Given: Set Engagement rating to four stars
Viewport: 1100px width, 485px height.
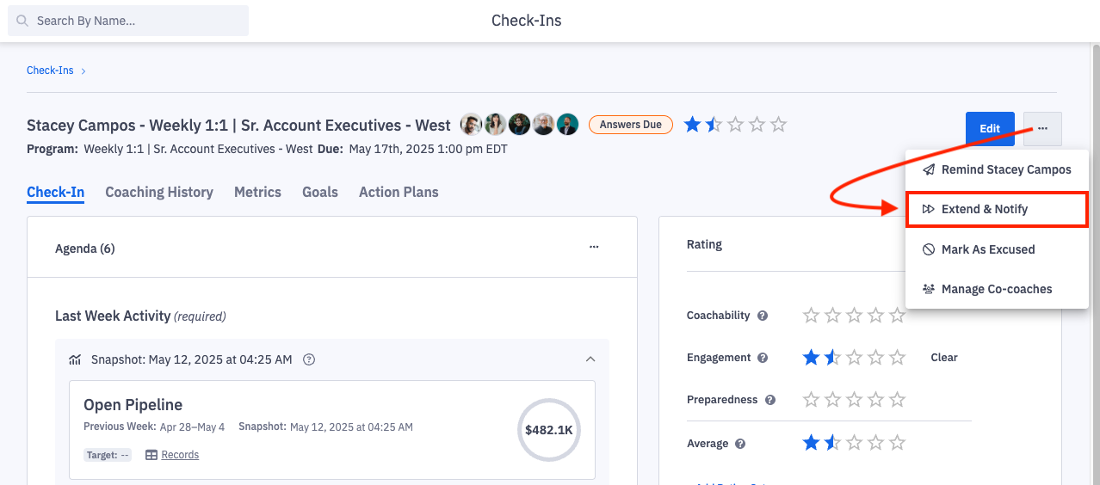Looking at the screenshot, I should [876, 358].
